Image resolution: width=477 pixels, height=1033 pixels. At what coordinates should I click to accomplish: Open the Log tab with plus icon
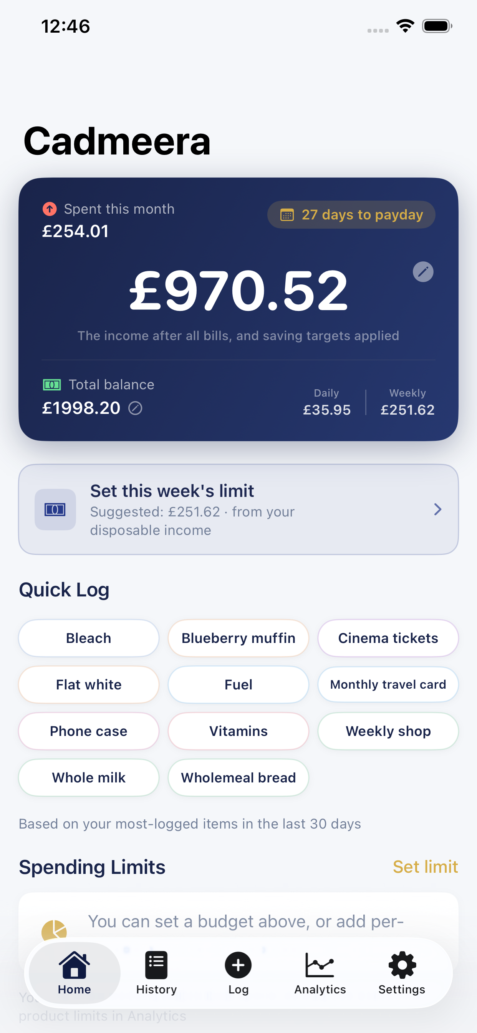(238, 972)
